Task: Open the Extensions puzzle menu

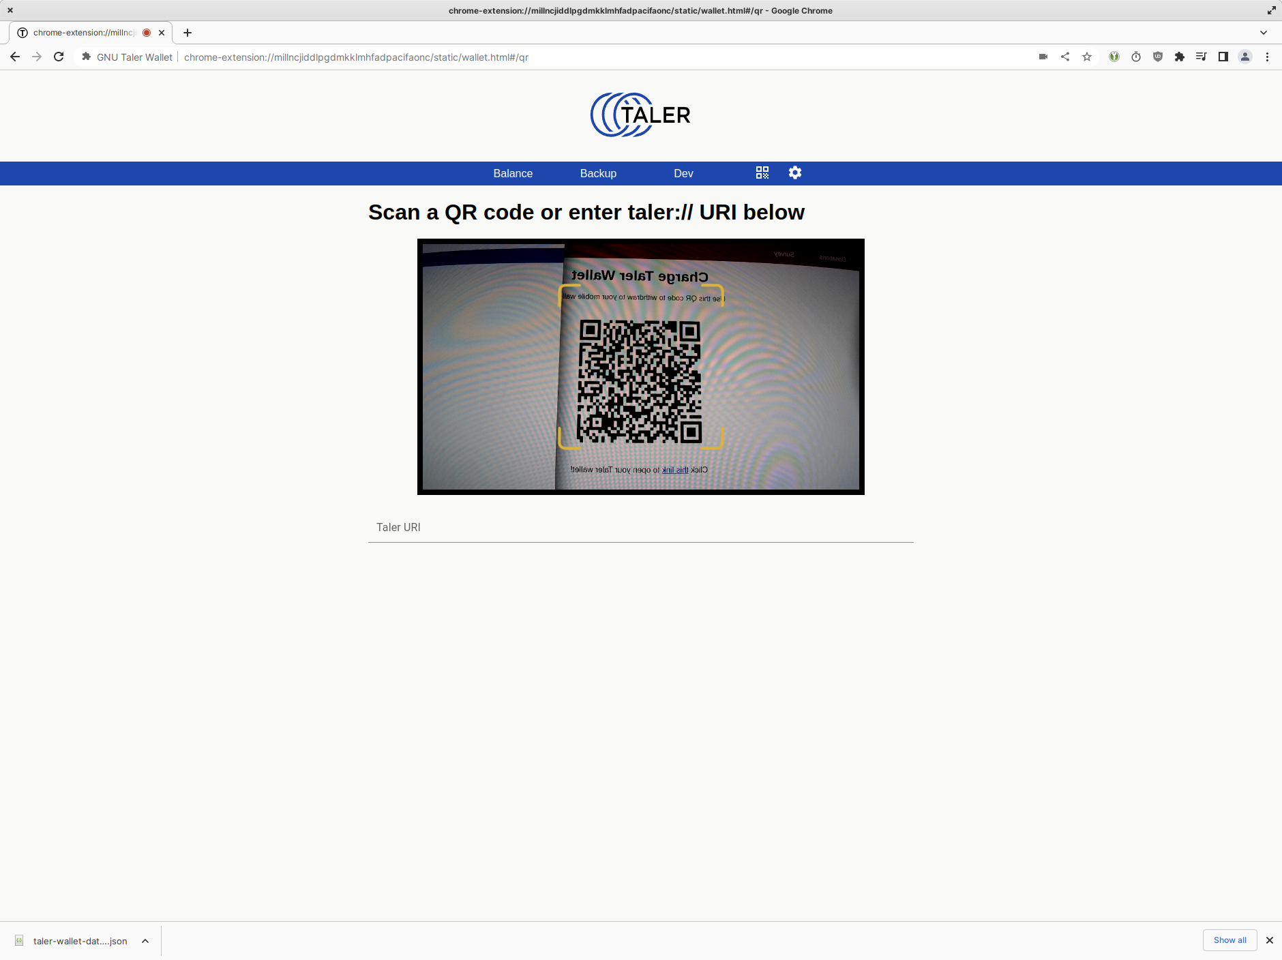Action: tap(1180, 57)
